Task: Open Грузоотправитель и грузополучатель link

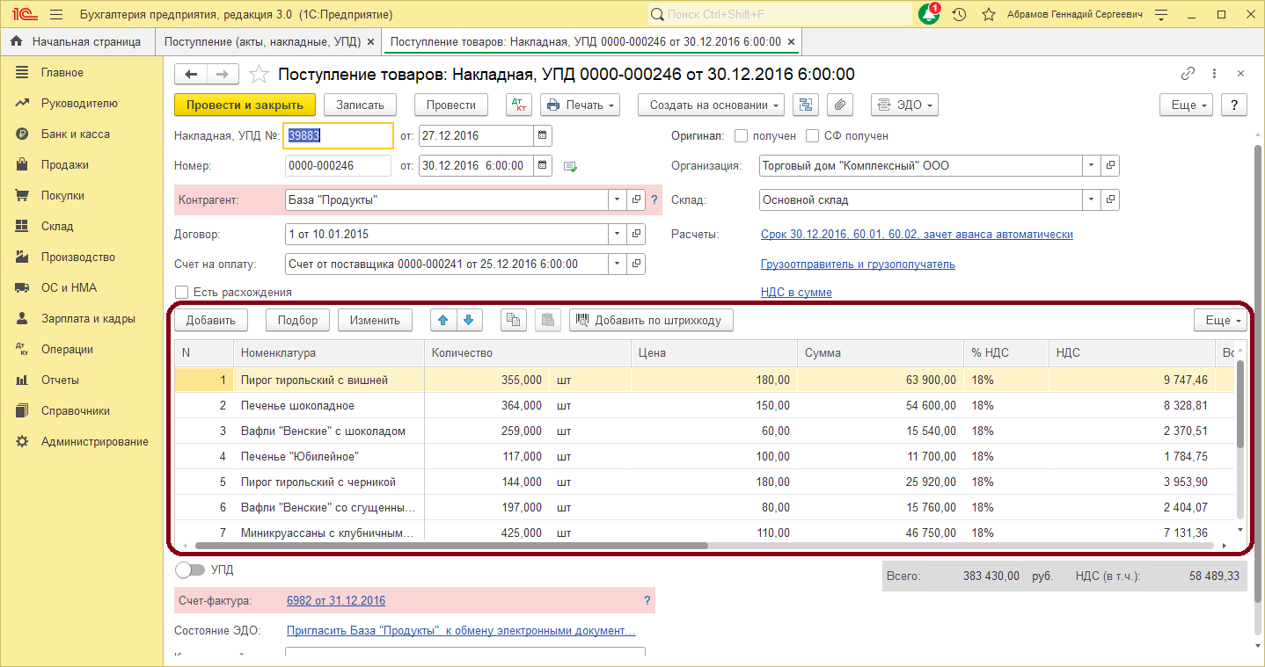Action: [857, 264]
